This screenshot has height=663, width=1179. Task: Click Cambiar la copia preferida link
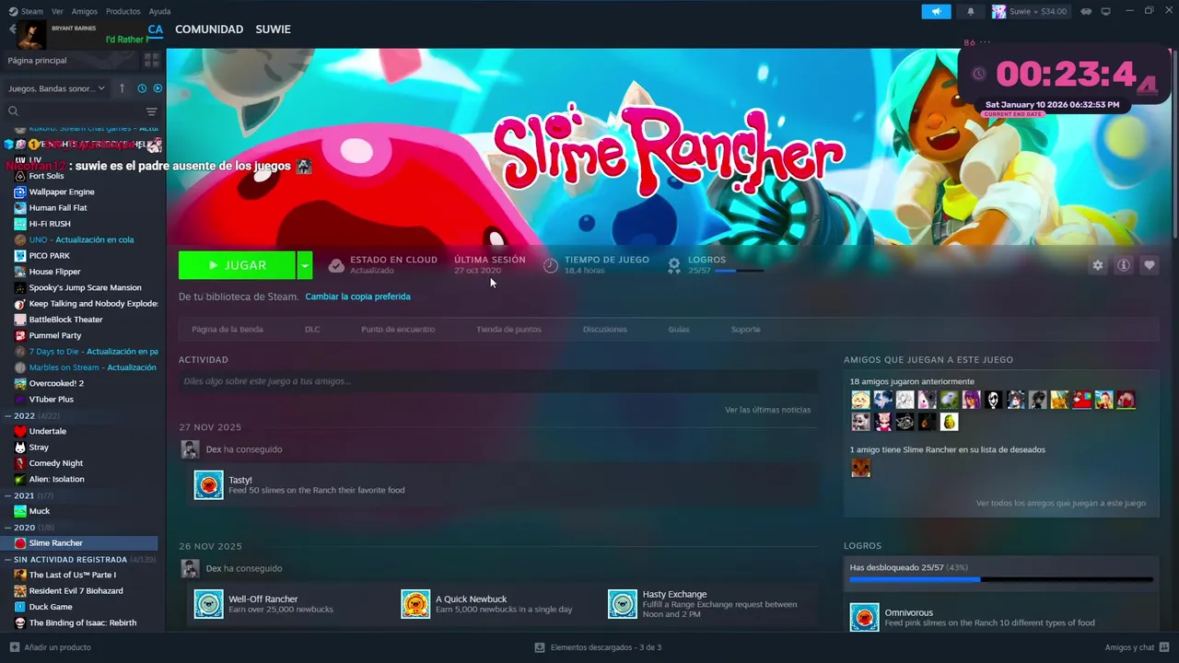357,297
